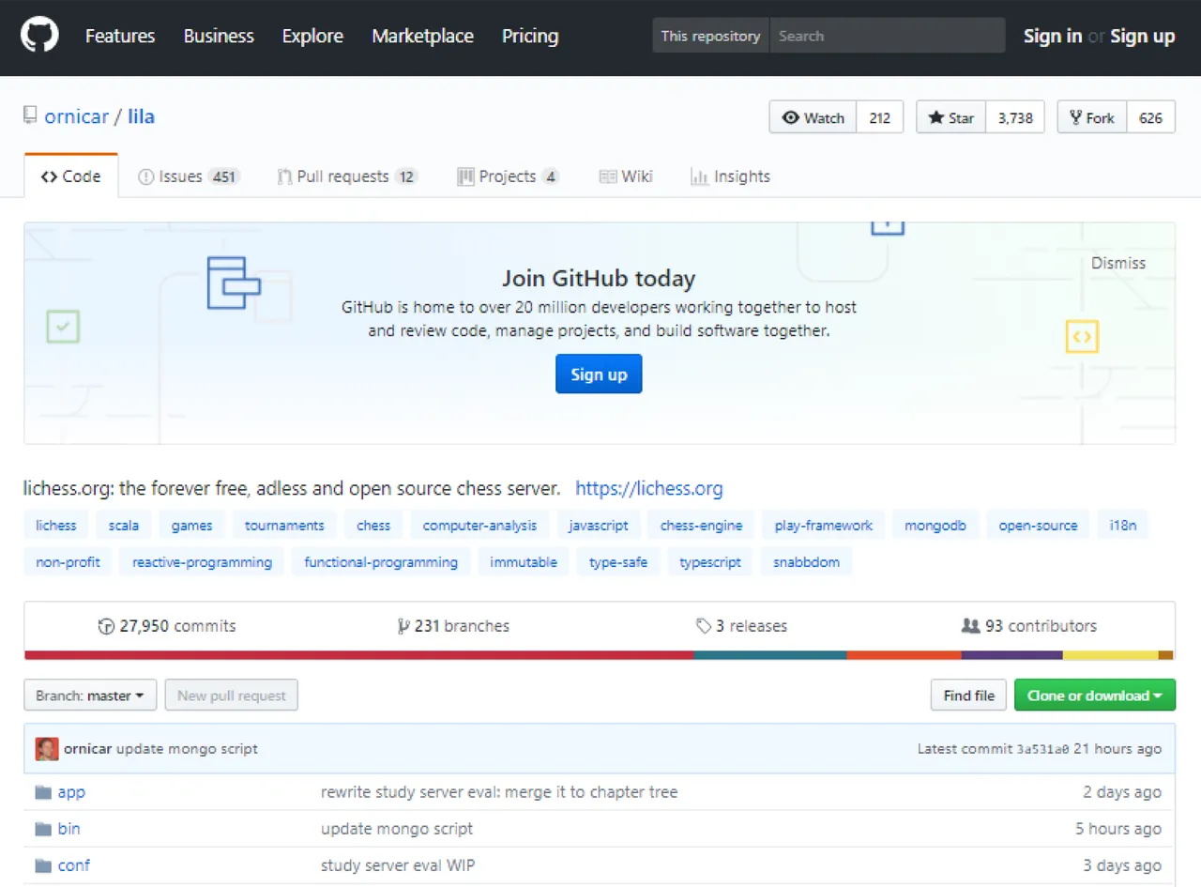This screenshot has height=887, width=1201.
Task: Click the snabbdom topic tag
Action: click(x=806, y=562)
